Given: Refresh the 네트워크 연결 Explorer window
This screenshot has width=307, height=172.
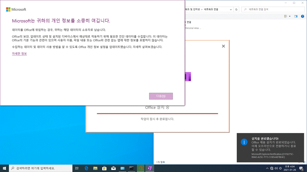Looking at the screenshot, I should 236,10.
